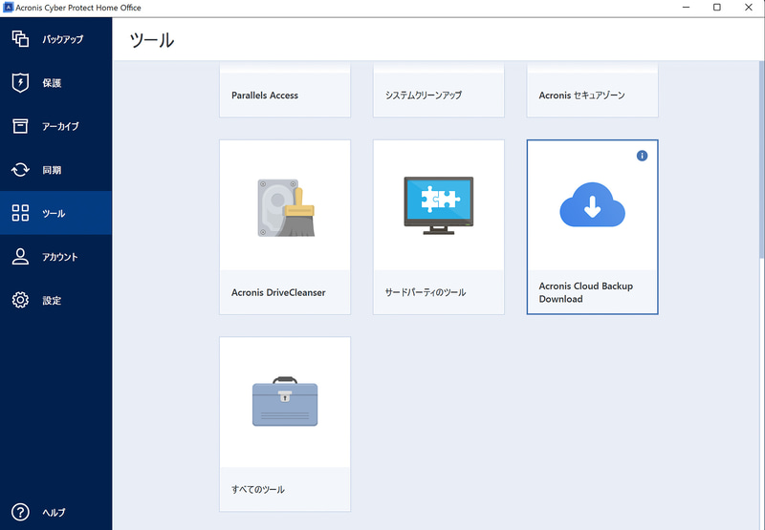Click the ツール grid icon in sidebar
The width and height of the screenshot is (765, 530).
click(x=20, y=213)
